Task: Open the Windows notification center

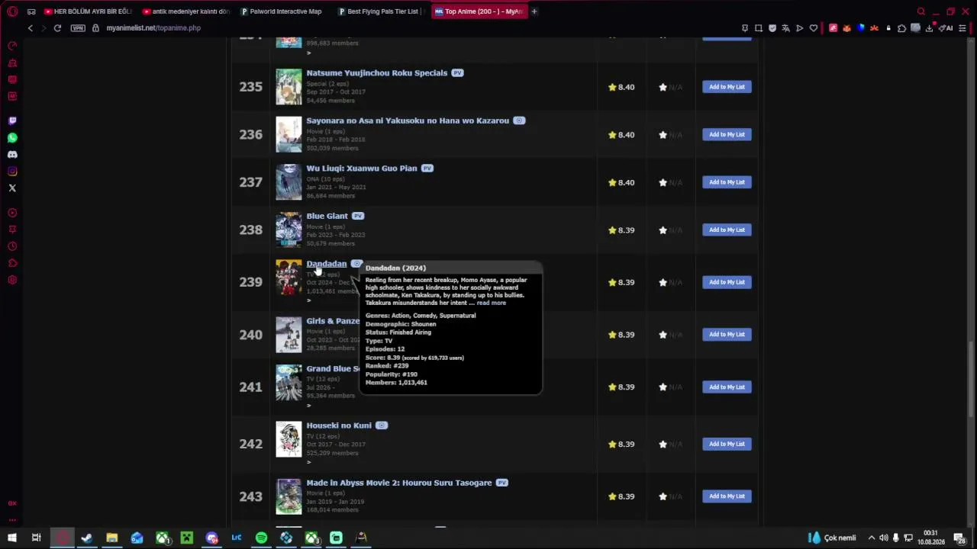Action: [x=959, y=538]
